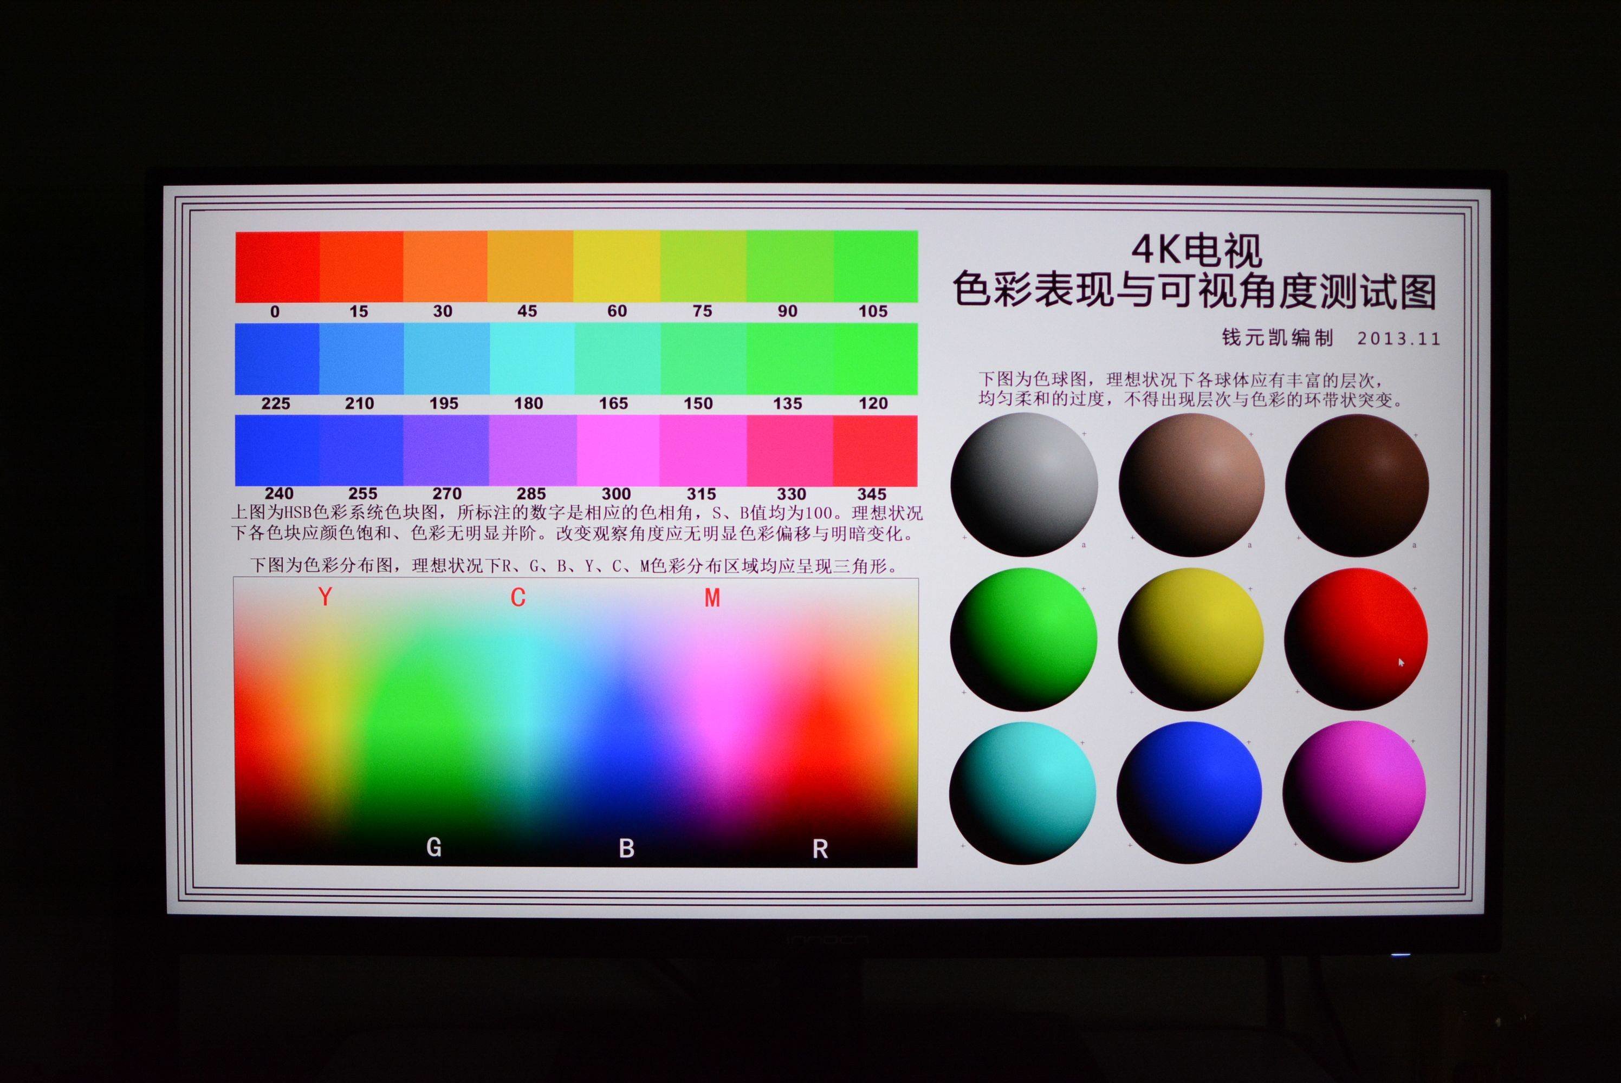Click the green sphere

point(1023,639)
